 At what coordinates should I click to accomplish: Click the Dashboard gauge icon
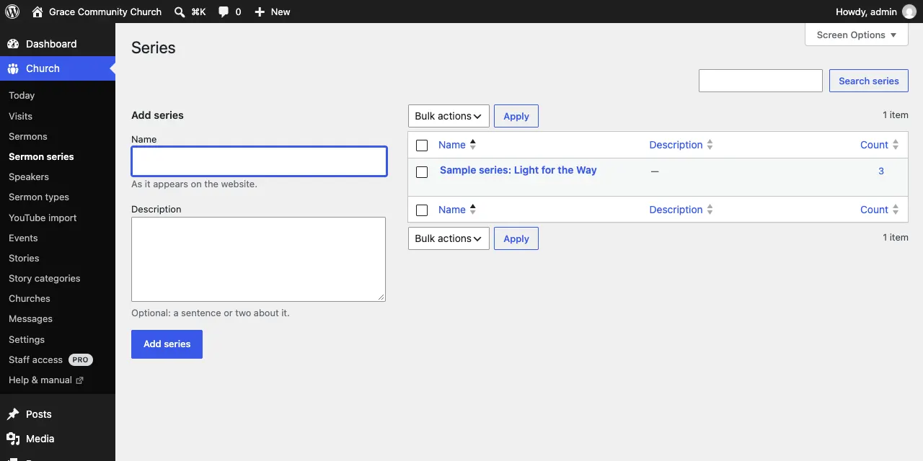click(x=13, y=44)
